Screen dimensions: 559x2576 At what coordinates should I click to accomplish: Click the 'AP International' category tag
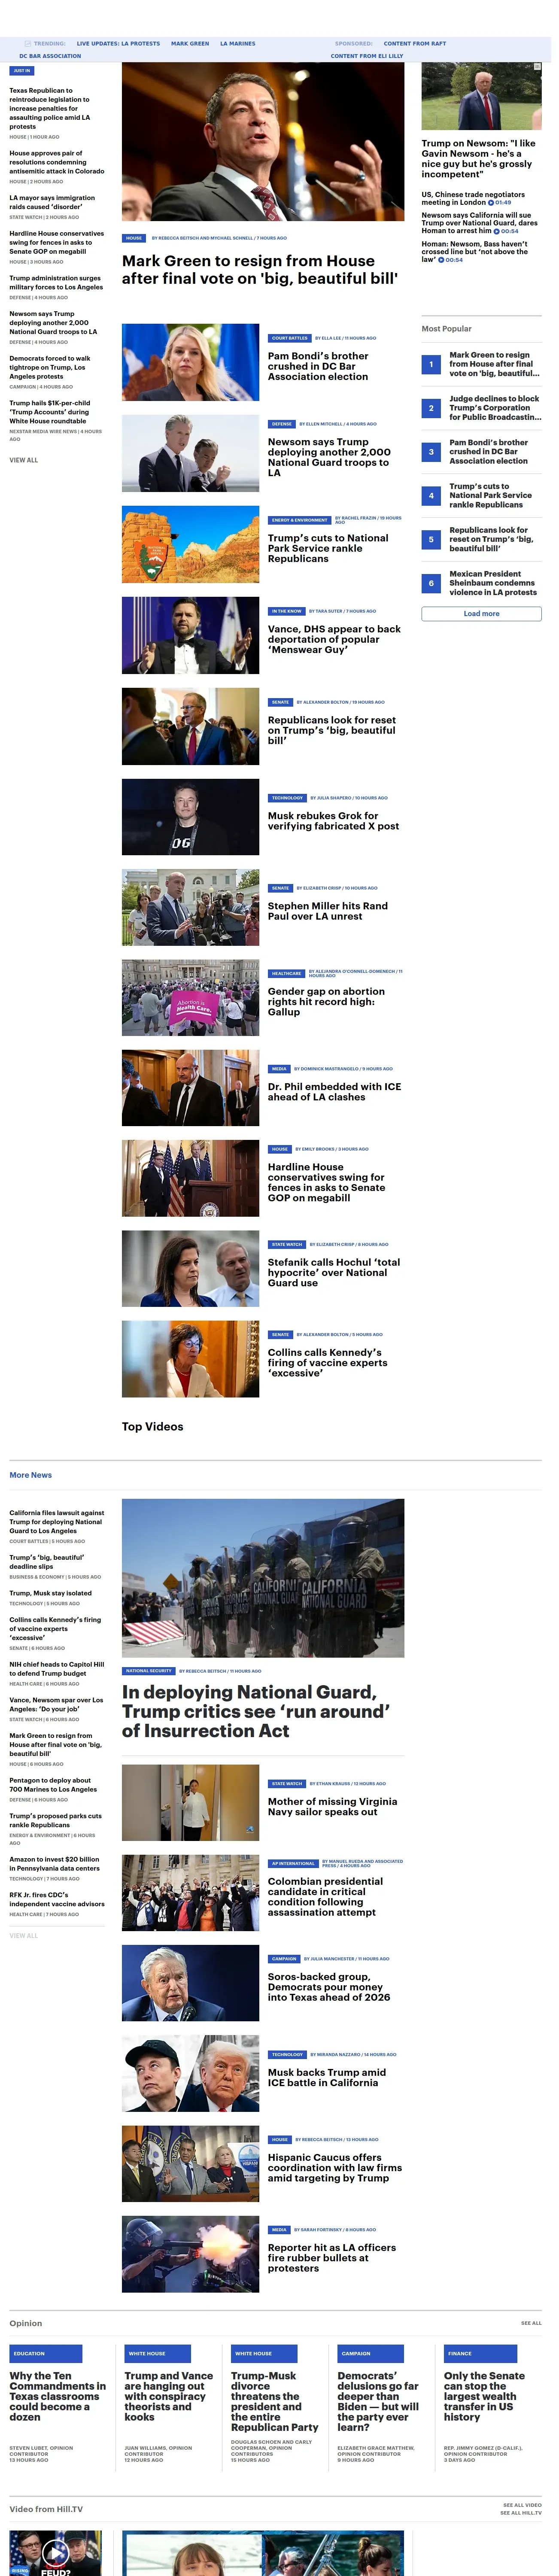[x=293, y=1864]
